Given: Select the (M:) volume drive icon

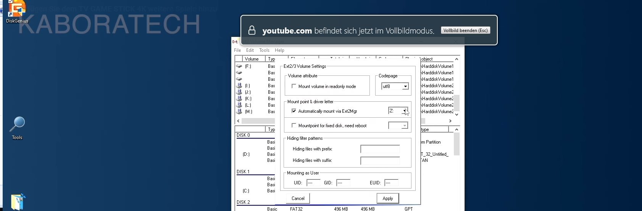Looking at the screenshot, I should pos(239,112).
